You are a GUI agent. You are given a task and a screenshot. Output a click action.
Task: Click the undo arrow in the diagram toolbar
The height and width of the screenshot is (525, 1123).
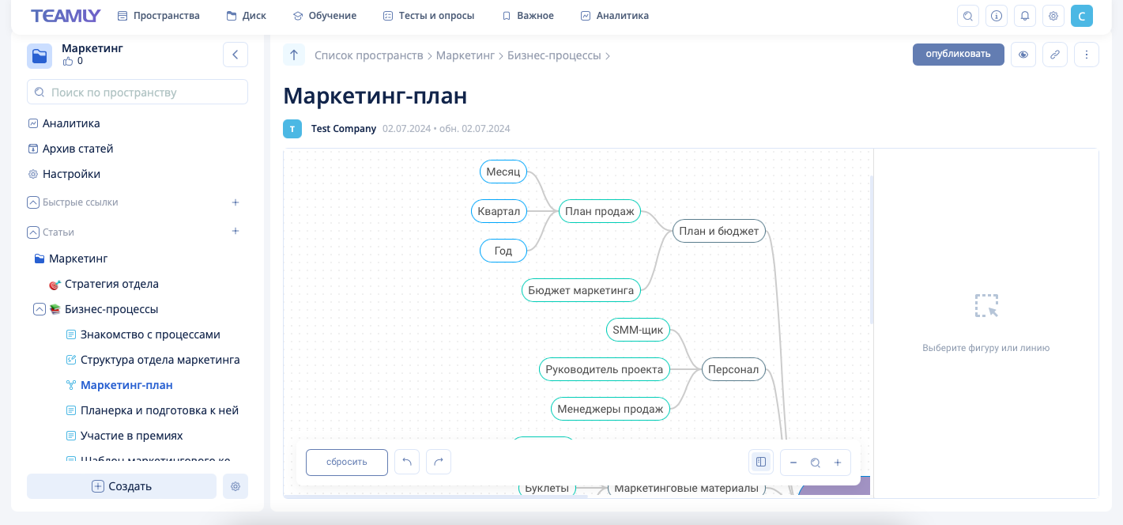click(407, 462)
